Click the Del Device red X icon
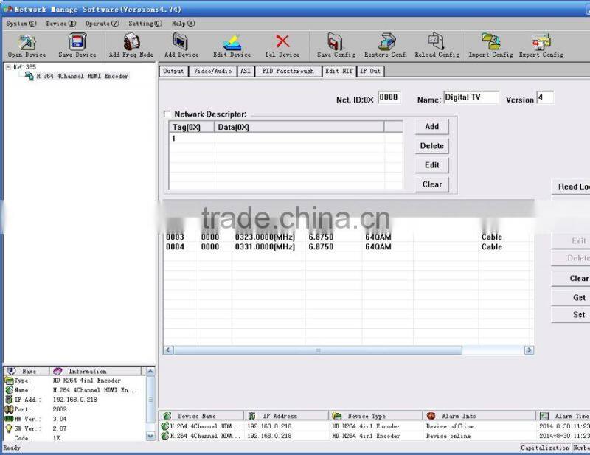The width and height of the screenshot is (590, 455). tap(282, 42)
